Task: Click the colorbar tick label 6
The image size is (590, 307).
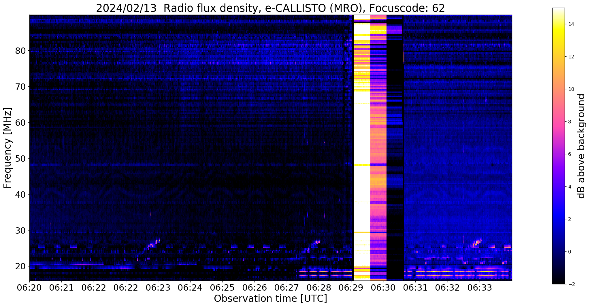Action: click(569, 154)
